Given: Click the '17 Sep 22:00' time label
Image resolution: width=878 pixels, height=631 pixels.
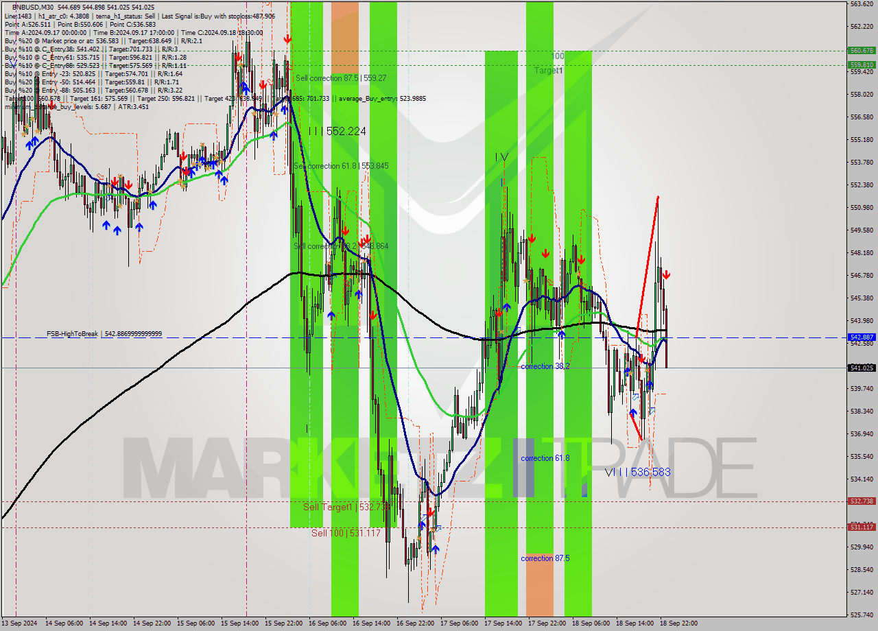Looking at the screenshot, I should [547, 623].
